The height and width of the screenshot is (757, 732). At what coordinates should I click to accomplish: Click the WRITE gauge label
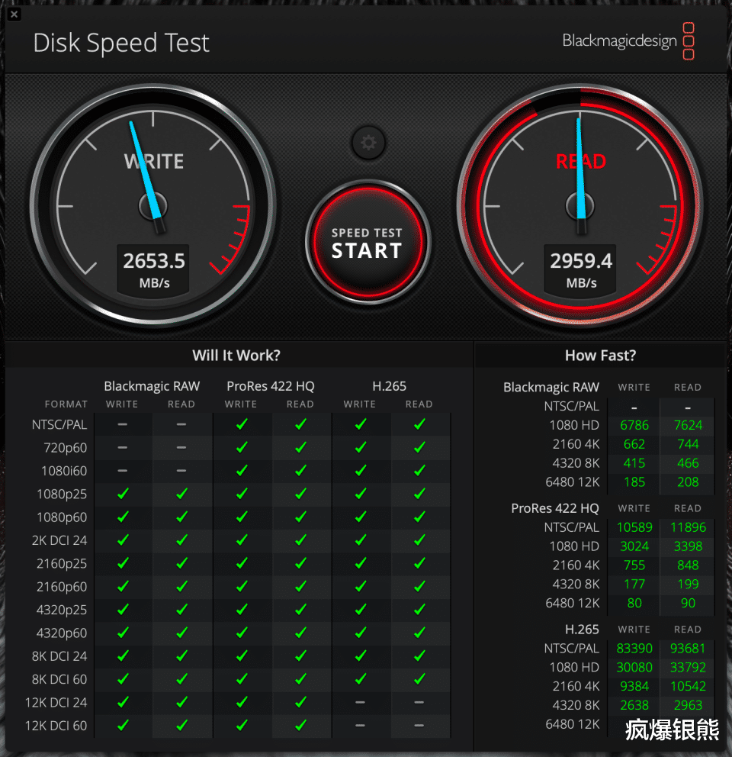click(x=154, y=162)
